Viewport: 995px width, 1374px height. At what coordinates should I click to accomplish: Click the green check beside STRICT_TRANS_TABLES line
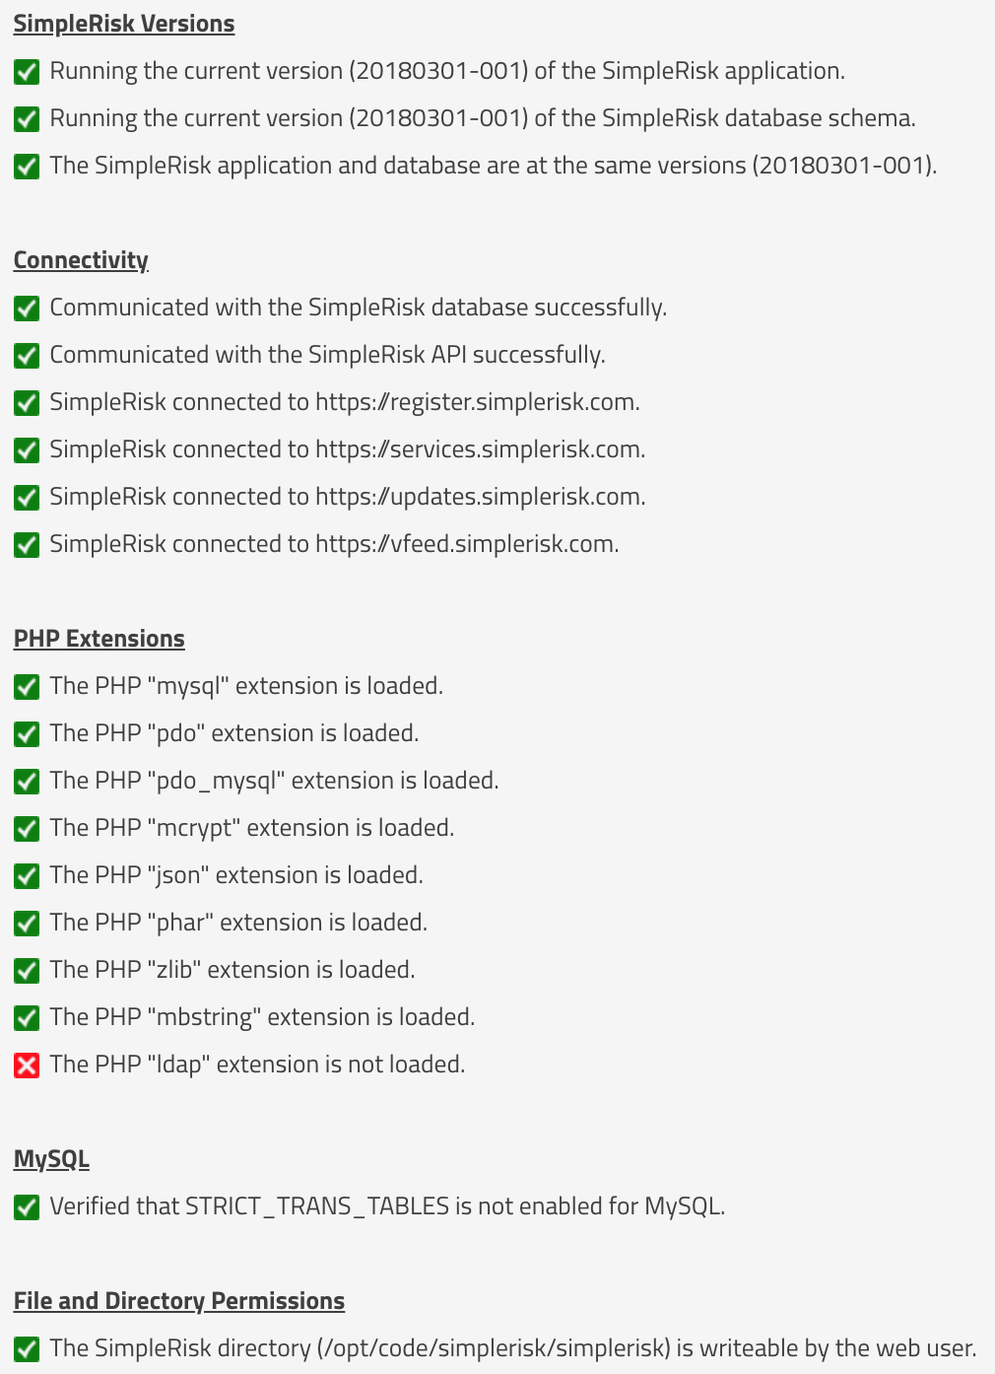point(27,1206)
